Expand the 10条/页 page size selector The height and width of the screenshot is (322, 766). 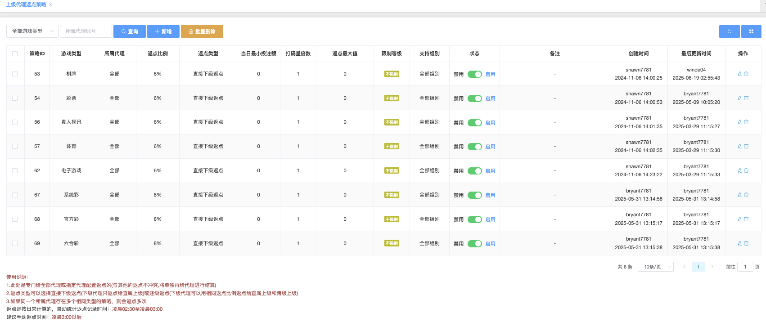[x=655, y=267]
